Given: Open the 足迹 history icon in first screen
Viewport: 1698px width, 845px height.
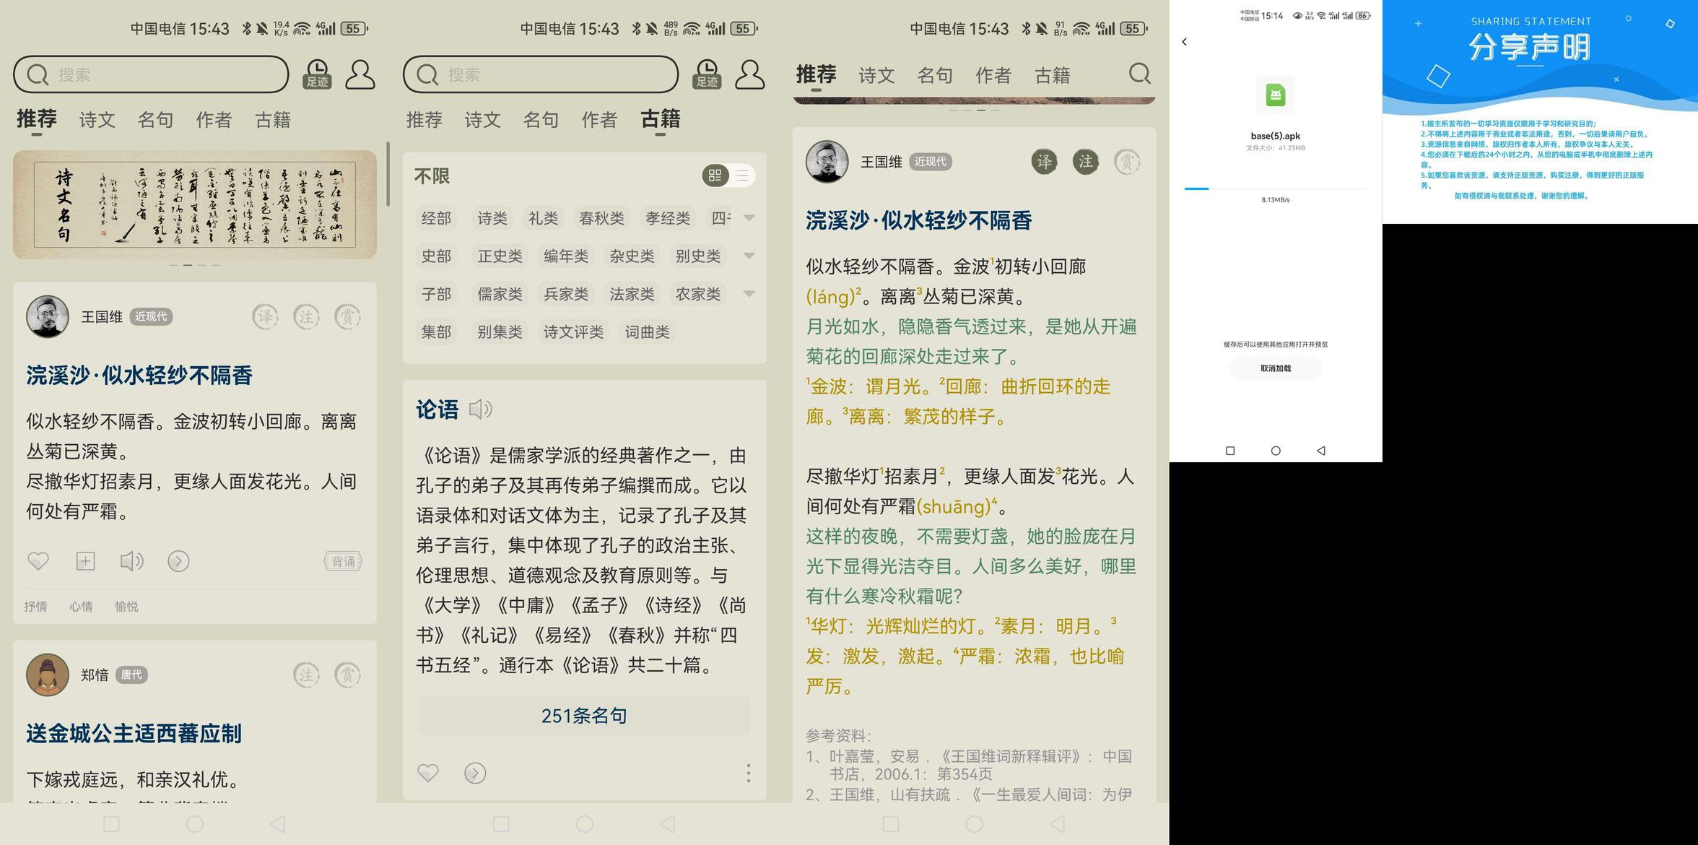Looking at the screenshot, I should click(x=317, y=74).
